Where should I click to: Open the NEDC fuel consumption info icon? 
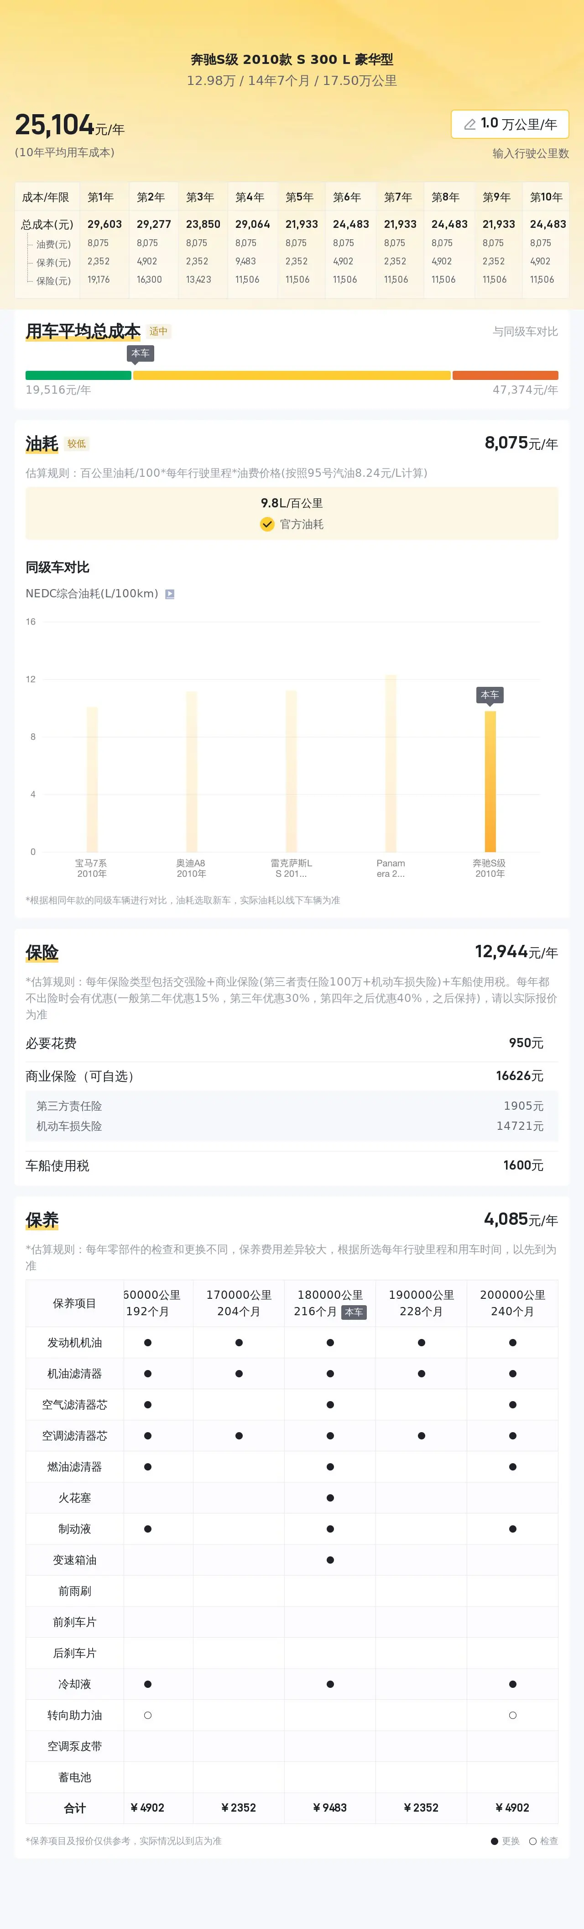pyautogui.click(x=170, y=594)
